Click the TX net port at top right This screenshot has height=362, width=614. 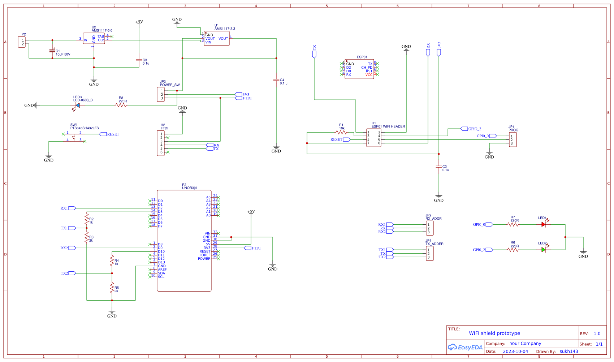pyautogui.click(x=314, y=52)
